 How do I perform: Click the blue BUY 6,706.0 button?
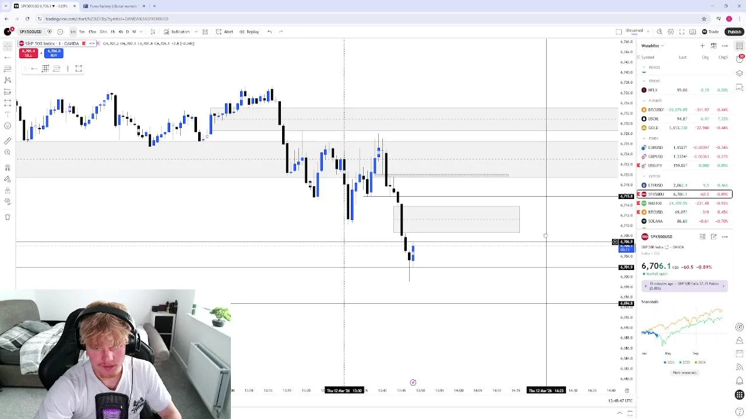point(54,53)
